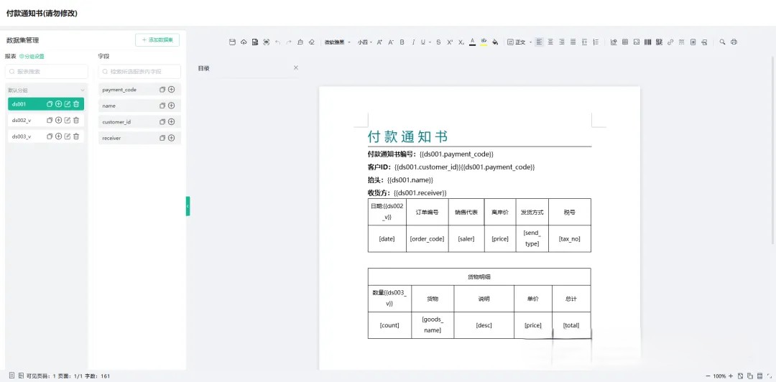The image size is (776, 382).
Task: Click the 添加数据集 button
Action: (x=157, y=40)
